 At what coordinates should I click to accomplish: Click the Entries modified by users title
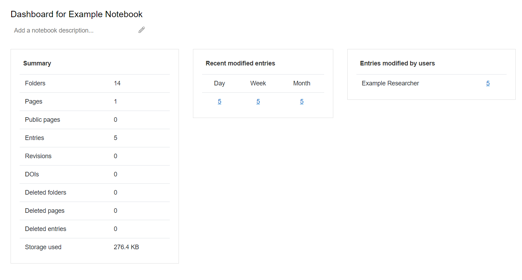(x=397, y=63)
